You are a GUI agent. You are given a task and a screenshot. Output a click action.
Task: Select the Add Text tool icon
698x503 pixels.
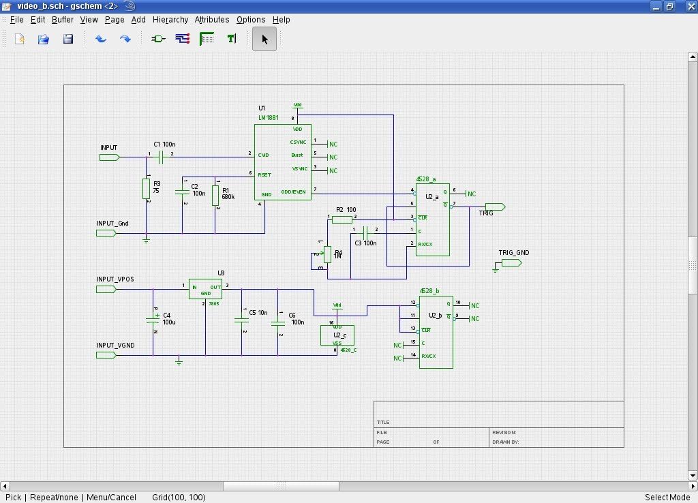(x=231, y=39)
